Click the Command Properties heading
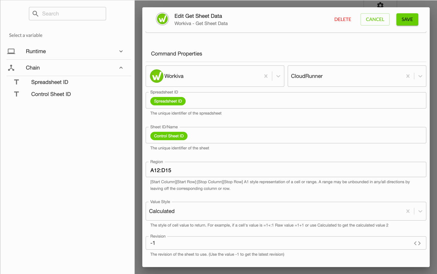Image resolution: width=437 pixels, height=274 pixels. (176, 54)
